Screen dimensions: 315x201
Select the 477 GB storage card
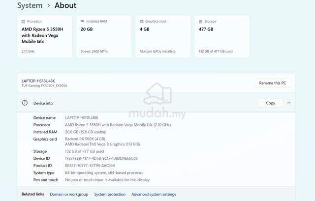coord(222,36)
